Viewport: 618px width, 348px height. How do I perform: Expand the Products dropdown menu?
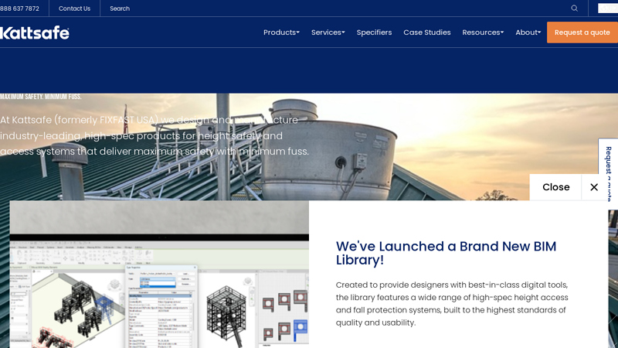point(281,32)
